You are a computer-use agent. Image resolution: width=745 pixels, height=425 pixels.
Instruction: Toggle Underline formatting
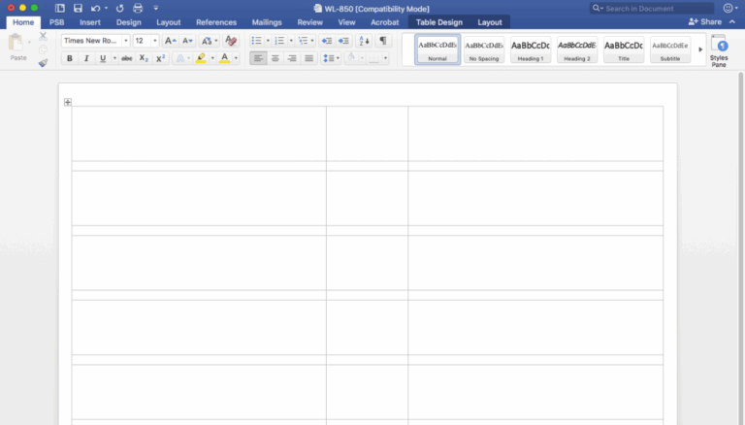coord(103,58)
